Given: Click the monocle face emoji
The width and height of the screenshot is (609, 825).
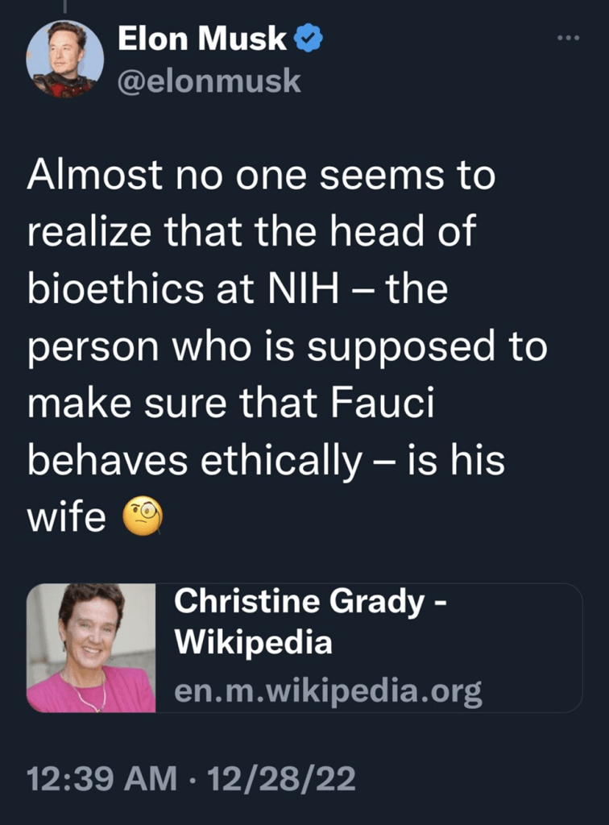Looking at the screenshot, I should pyautogui.click(x=142, y=516).
